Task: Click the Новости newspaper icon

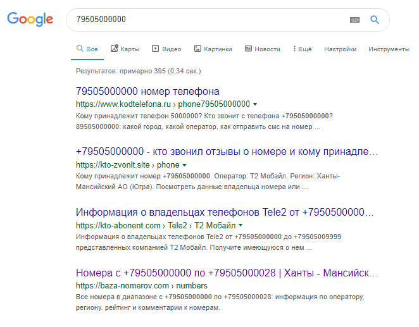Action: point(248,48)
